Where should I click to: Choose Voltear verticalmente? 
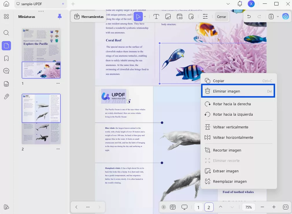point(239,127)
